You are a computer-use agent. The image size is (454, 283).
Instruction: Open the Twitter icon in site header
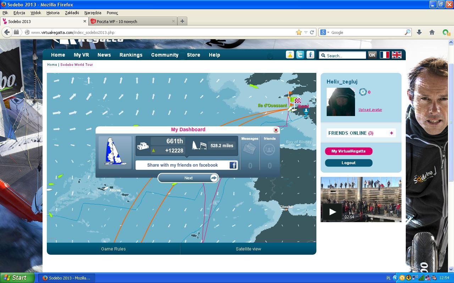pyautogui.click(x=300, y=55)
